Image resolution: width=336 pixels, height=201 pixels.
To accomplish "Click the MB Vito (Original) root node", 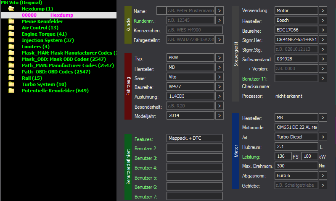I will tap(21, 3).
